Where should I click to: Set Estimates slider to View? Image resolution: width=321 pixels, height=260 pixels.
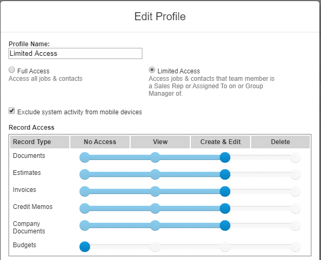(155, 174)
